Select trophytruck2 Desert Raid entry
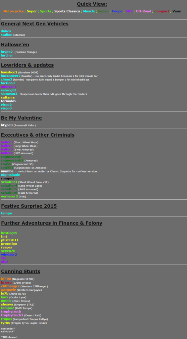 coord(21,315)
